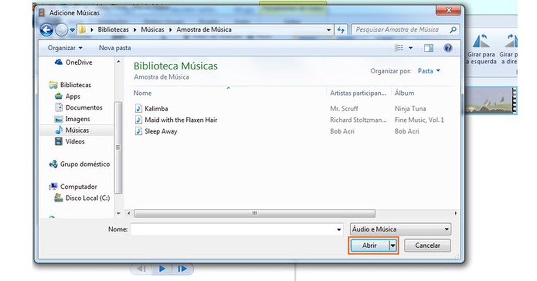The image size is (537, 281).
Task: Click the search magnifier icon
Action: (x=453, y=30)
